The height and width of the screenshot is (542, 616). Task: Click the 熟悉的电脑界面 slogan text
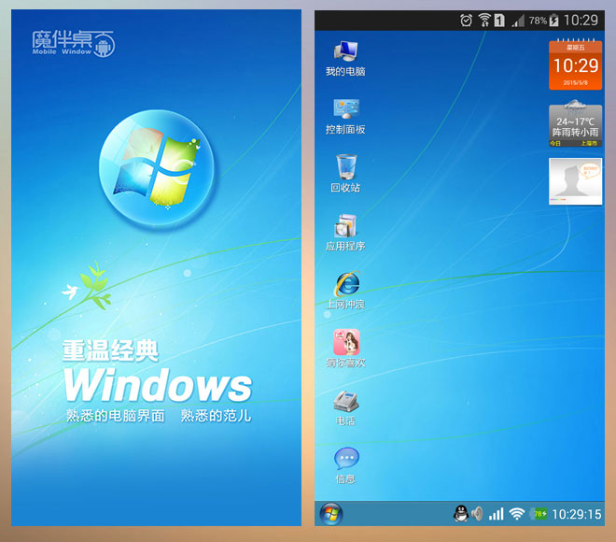115,416
